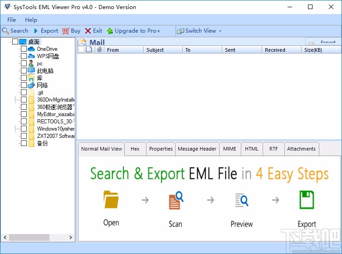
Task: Sort by the From column header
Action: [124, 50]
